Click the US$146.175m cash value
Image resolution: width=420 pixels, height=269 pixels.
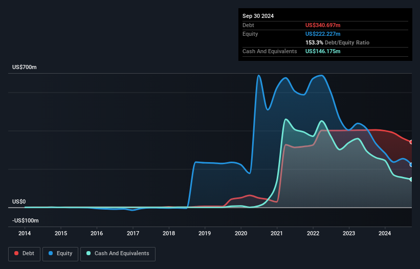point(323,51)
